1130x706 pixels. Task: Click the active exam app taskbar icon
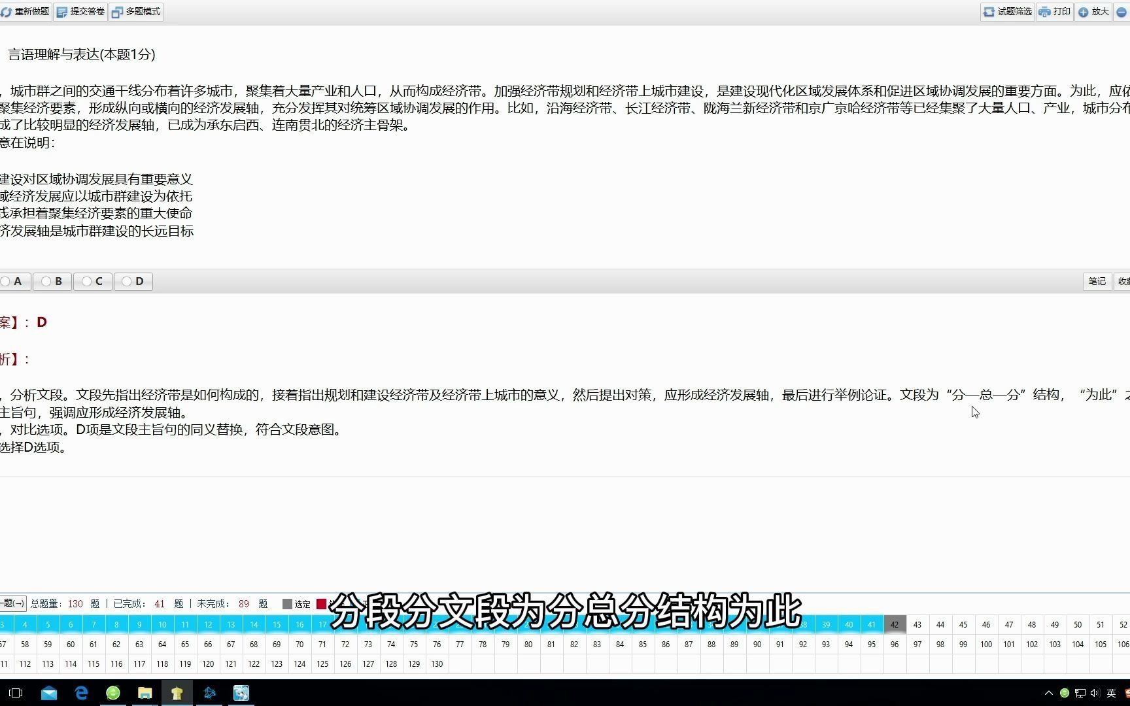(x=177, y=693)
